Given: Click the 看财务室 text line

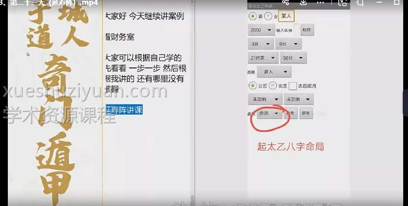Looking at the screenshot, I should point(120,37).
